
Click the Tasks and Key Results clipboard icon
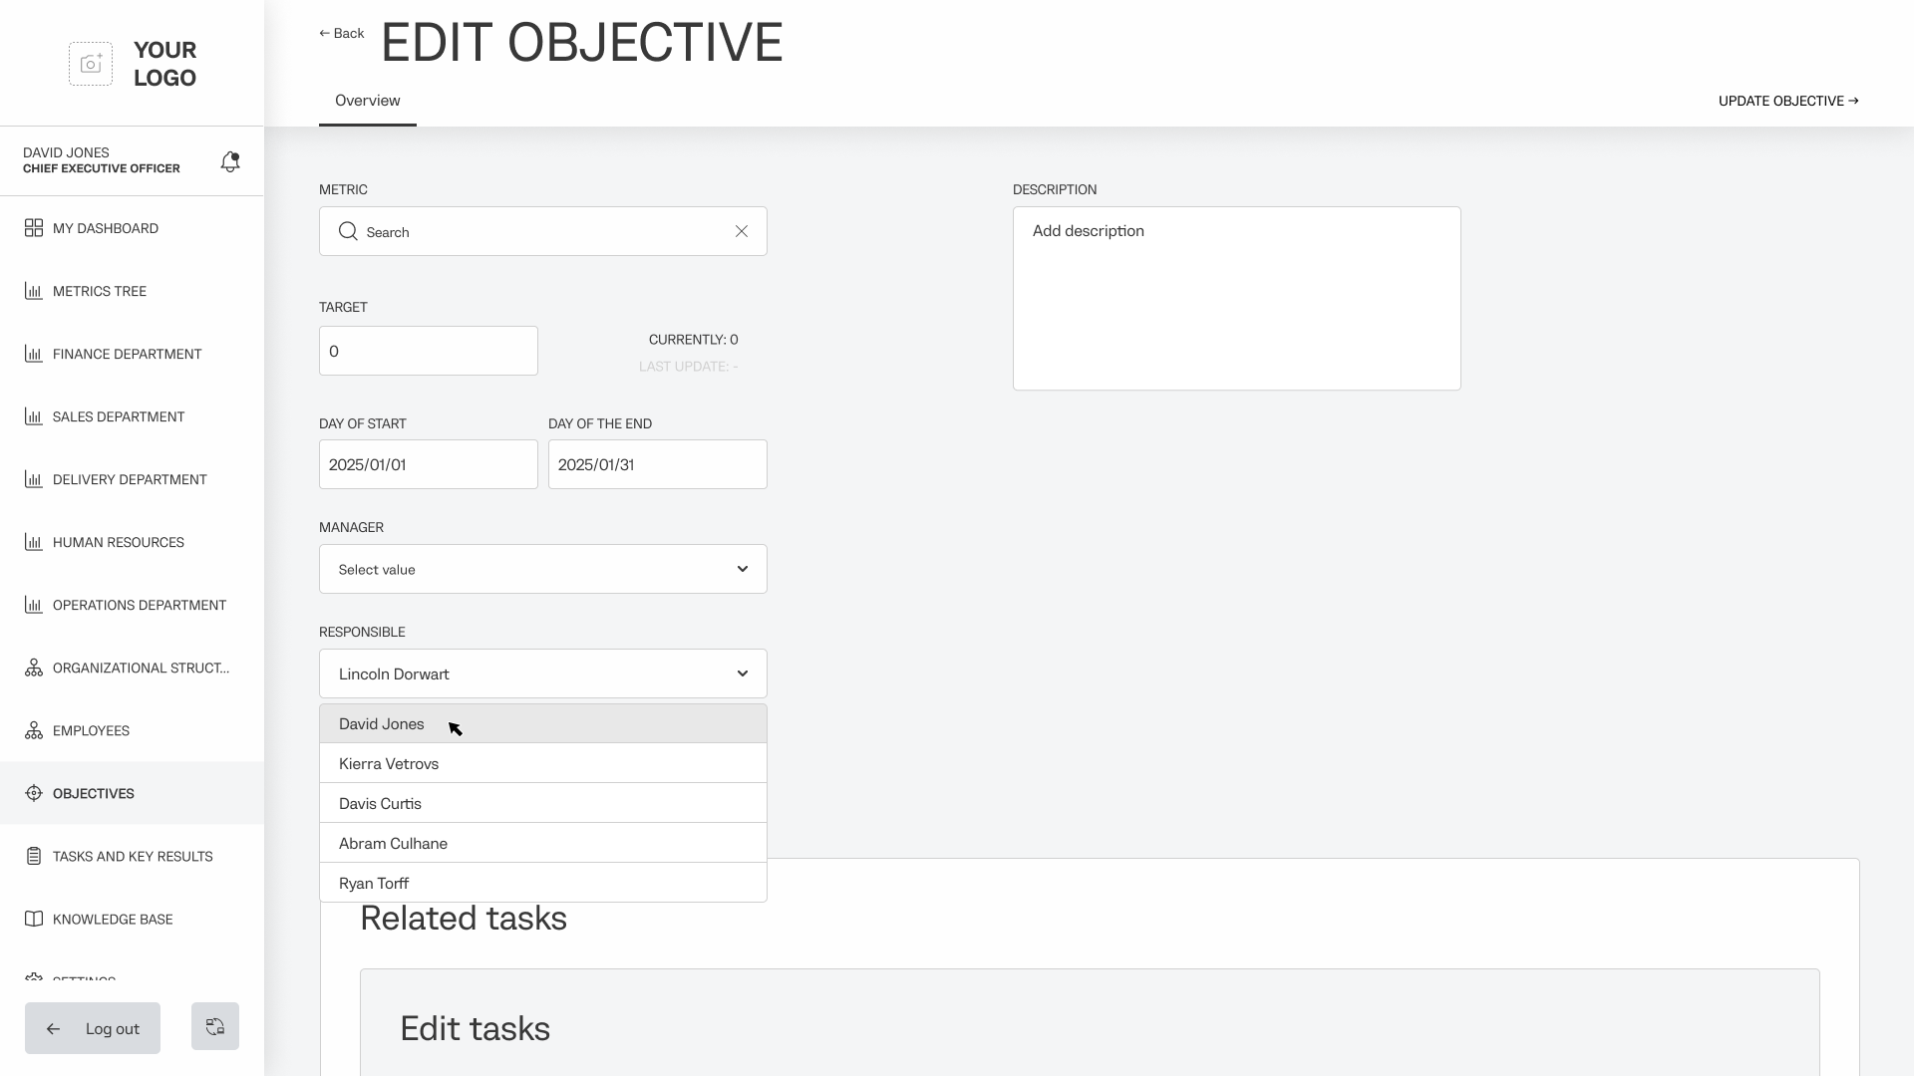point(34,856)
